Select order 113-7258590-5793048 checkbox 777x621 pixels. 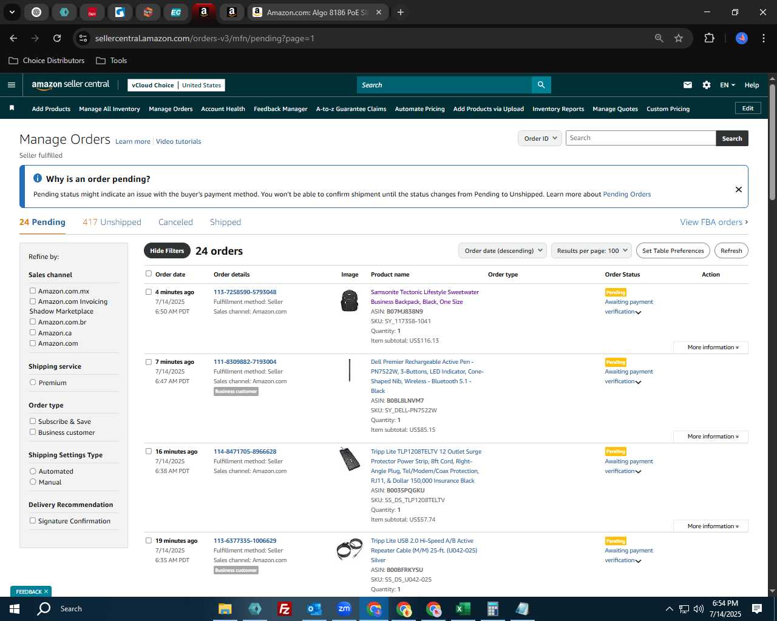pos(149,292)
